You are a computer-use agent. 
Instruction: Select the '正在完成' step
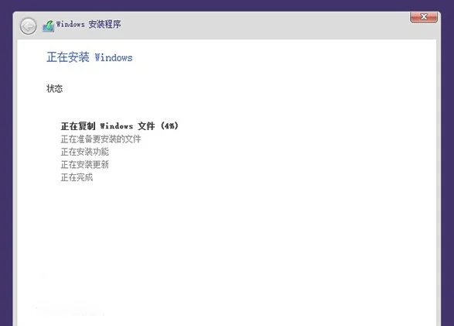(77, 177)
